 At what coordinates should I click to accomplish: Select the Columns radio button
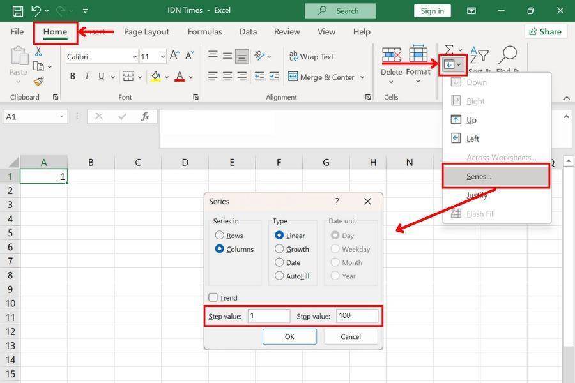tap(219, 249)
